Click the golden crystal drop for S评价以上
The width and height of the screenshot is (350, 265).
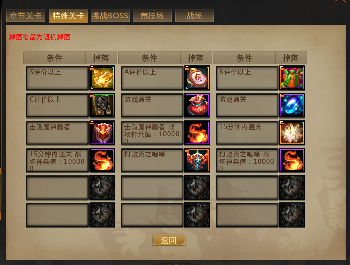(102, 78)
